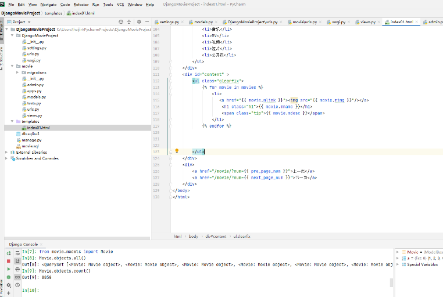Collapse the templates folder
The width and height of the screenshot is (443, 297).
tap(12, 121)
